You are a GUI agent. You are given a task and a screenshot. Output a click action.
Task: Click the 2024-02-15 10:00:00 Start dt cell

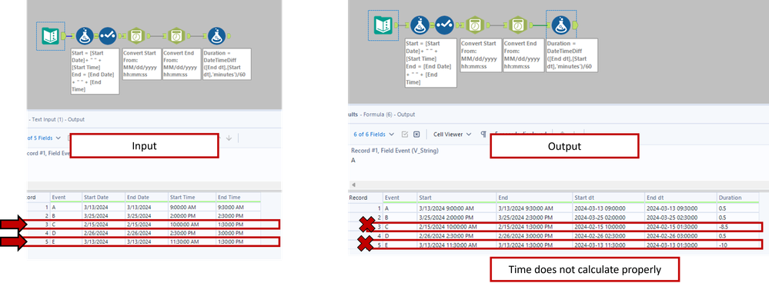pyautogui.click(x=609, y=227)
